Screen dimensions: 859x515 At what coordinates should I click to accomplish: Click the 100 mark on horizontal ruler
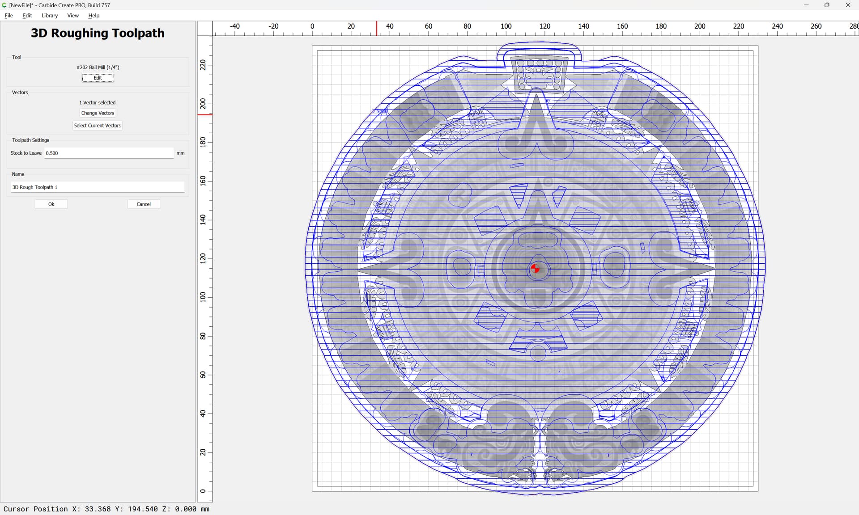506,26
